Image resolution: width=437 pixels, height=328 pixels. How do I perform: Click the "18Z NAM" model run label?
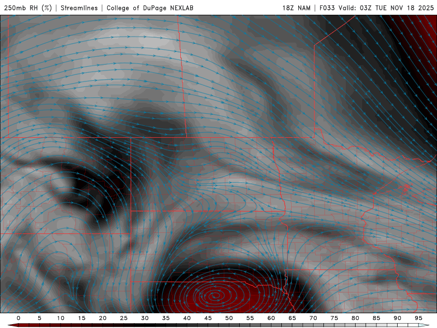coord(296,8)
